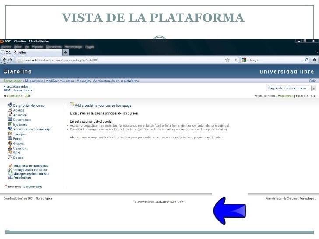This screenshot has width=319, height=239.
Task: Click the florez lopez coordinator name in footer
Action: 44,198
